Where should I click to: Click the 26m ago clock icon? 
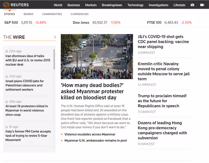pyautogui.click(x=7, y=102)
